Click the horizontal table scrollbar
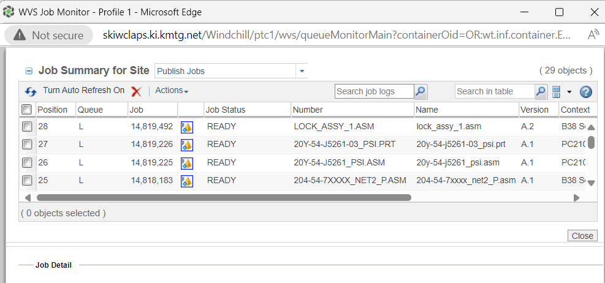Image resolution: width=605 pixels, height=283 pixels. (x=224, y=198)
